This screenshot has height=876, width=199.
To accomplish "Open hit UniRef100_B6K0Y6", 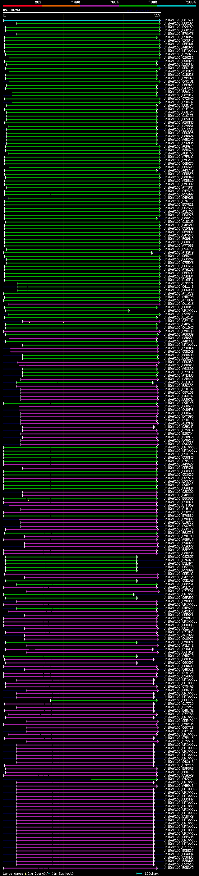I will (x=178, y=307).
